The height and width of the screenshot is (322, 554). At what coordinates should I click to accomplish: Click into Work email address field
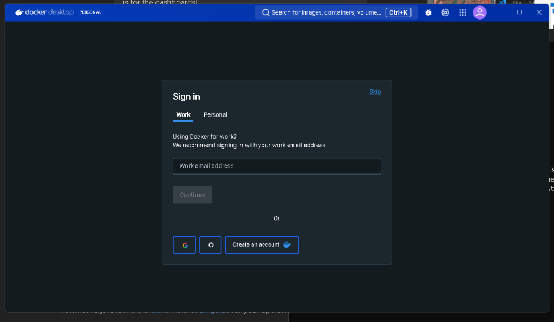click(x=277, y=166)
